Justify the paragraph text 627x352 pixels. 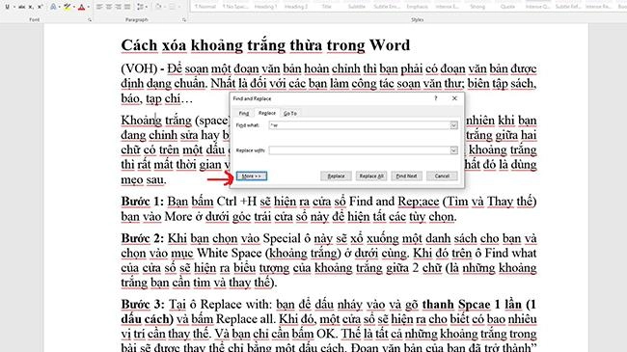point(127,7)
